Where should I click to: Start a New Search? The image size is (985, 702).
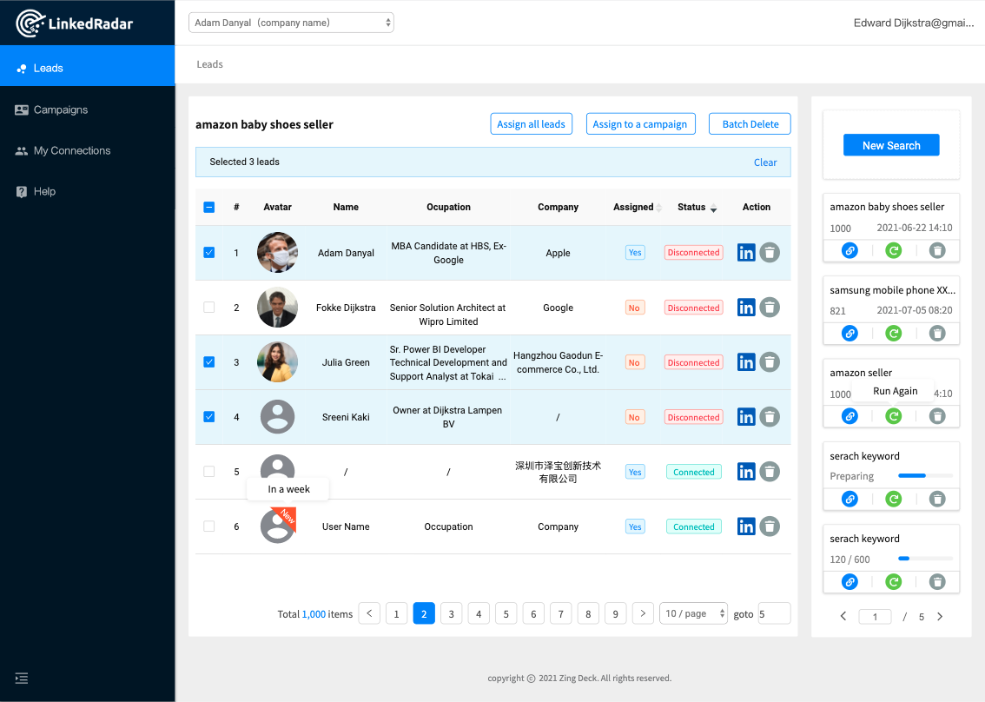click(x=891, y=145)
